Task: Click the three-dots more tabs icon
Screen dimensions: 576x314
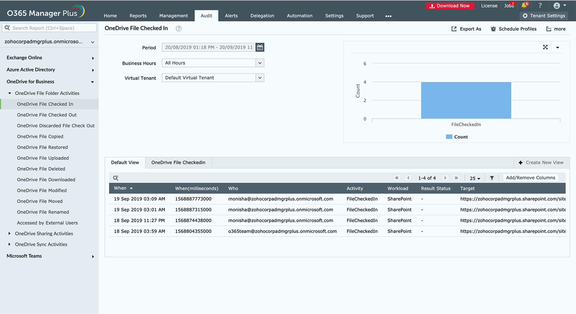Action: click(388, 16)
